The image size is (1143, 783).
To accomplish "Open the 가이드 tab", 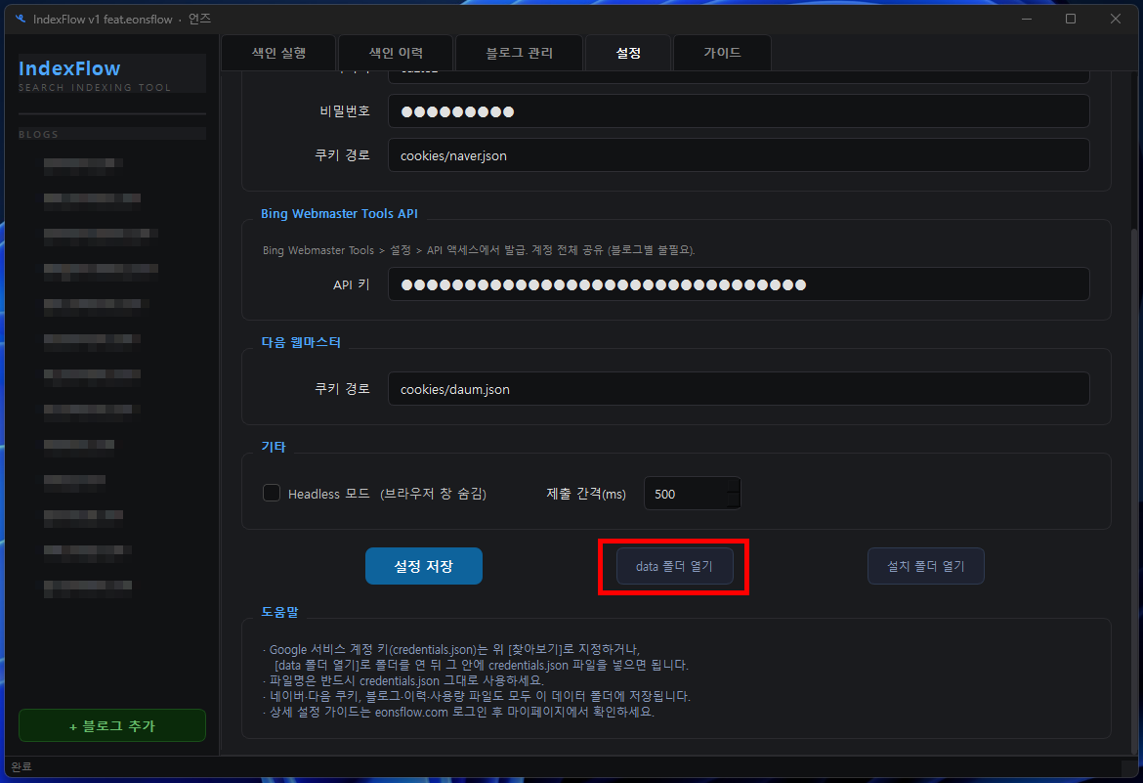I will tap(722, 53).
